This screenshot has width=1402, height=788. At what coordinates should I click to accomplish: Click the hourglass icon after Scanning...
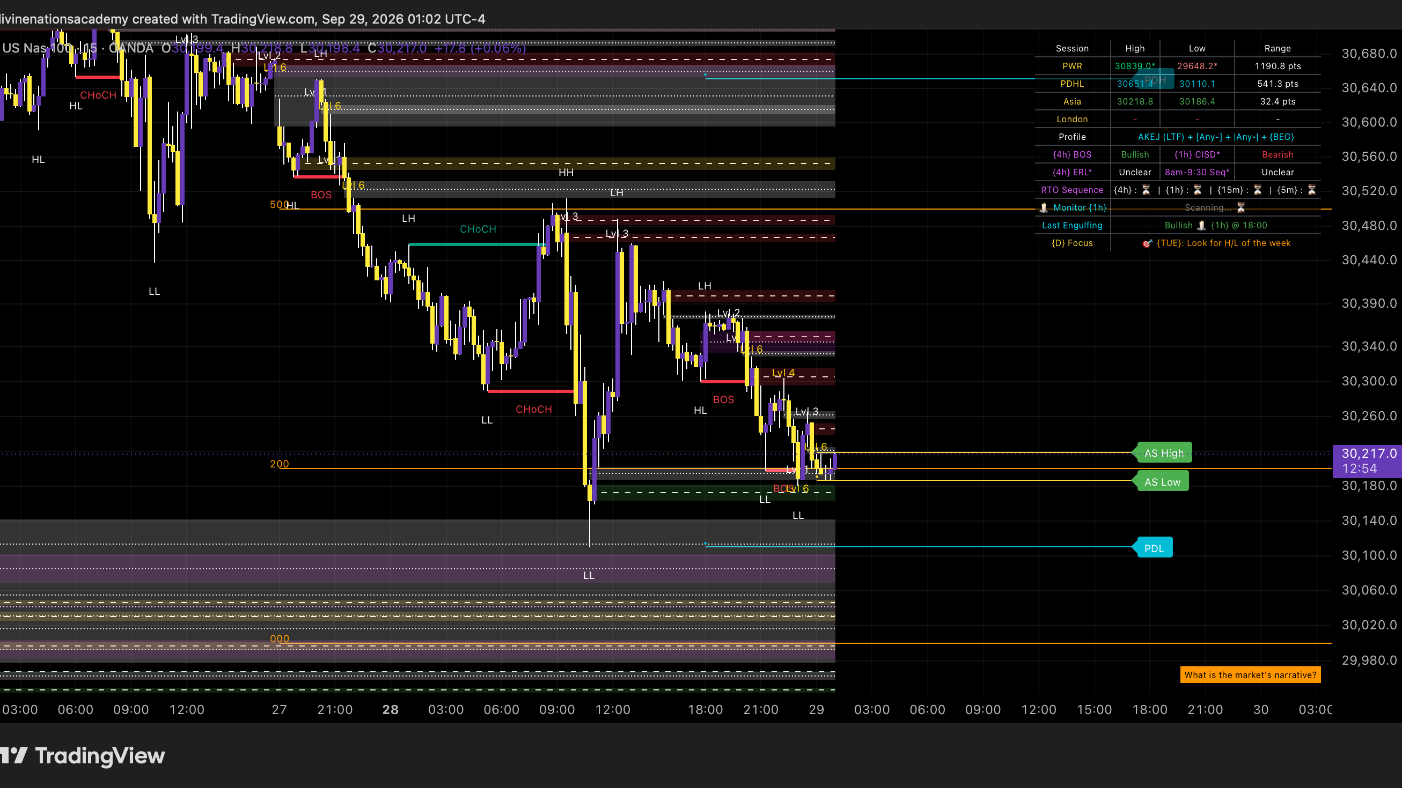tap(1242, 208)
